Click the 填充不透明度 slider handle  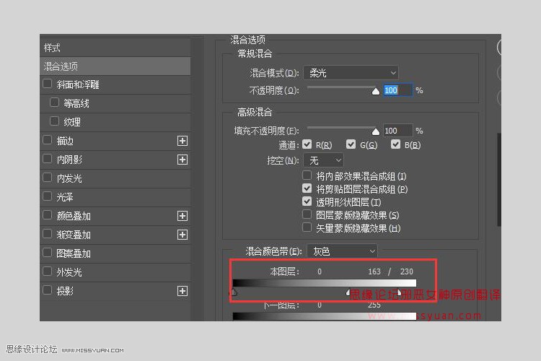(x=376, y=131)
